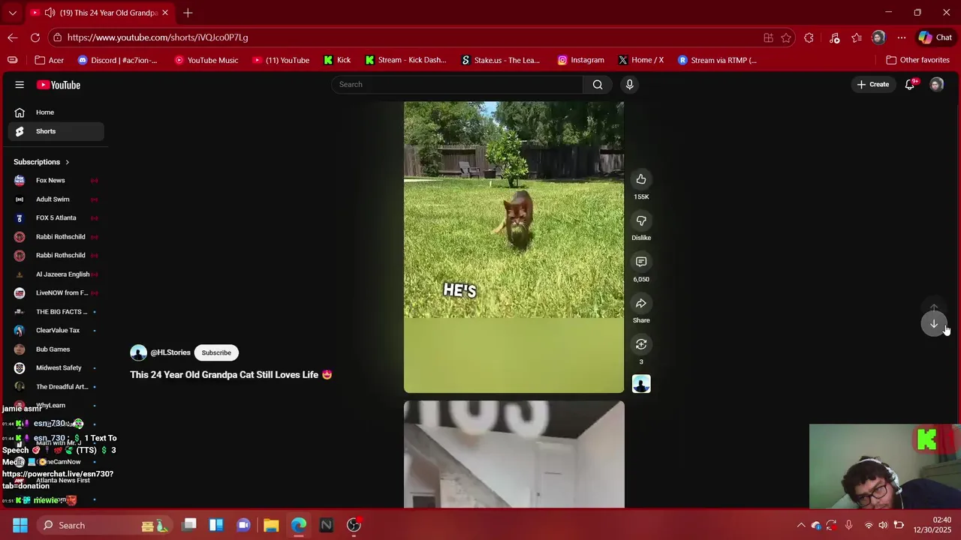The image size is (961, 540).
Task: Open YouTube Music bookmark
Action: point(206,60)
